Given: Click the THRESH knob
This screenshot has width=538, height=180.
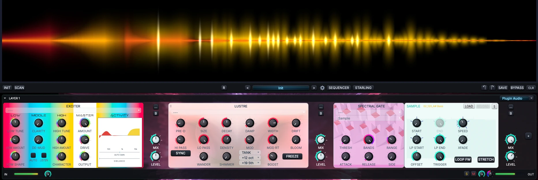Looking at the screenshot, I should (345, 140).
